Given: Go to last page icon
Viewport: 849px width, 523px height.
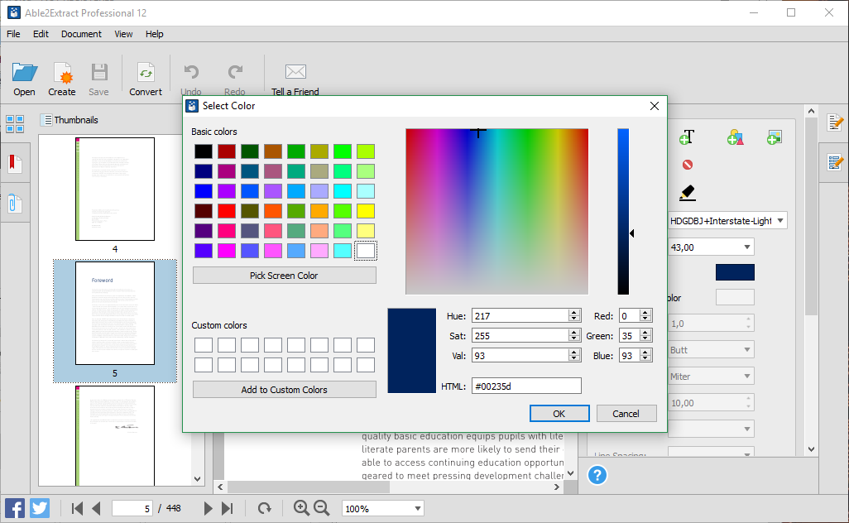Looking at the screenshot, I should 228,508.
